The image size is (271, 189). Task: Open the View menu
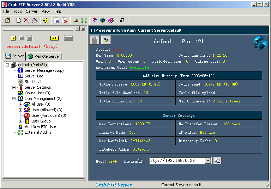(x=46, y=11)
